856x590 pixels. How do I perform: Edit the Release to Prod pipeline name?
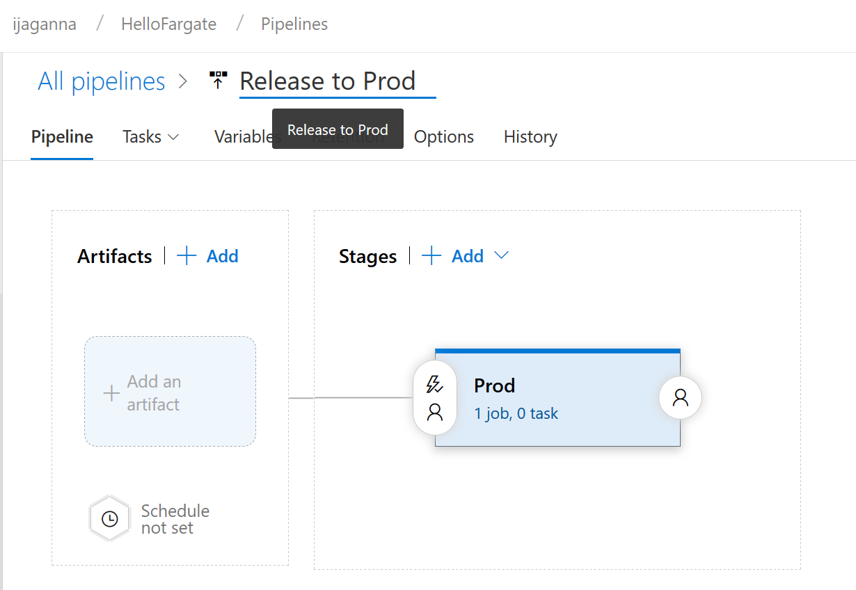point(327,81)
